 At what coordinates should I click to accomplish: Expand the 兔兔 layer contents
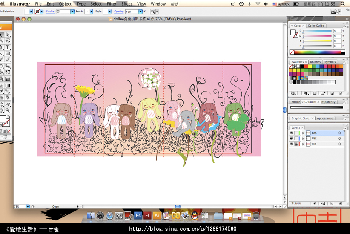point(303,133)
